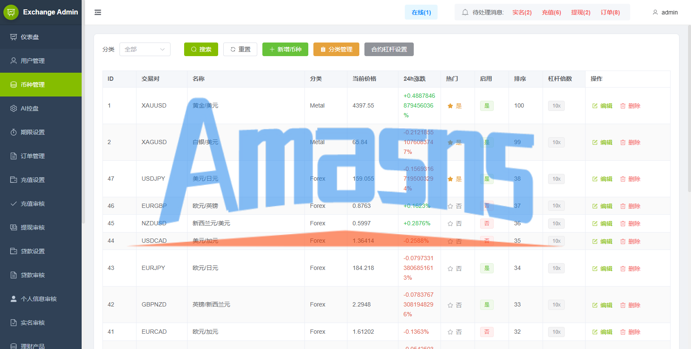The height and width of the screenshot is (349, 691).
Task: Open pending 实名(2) notifications
Action: tap(522, 12)
